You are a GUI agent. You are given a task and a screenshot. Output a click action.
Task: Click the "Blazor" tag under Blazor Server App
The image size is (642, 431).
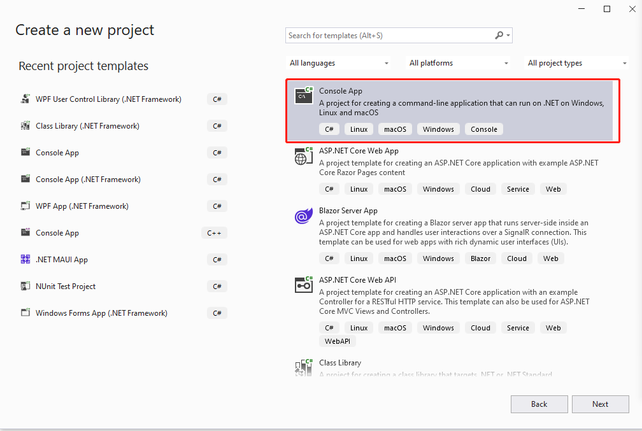coord(480,258)
